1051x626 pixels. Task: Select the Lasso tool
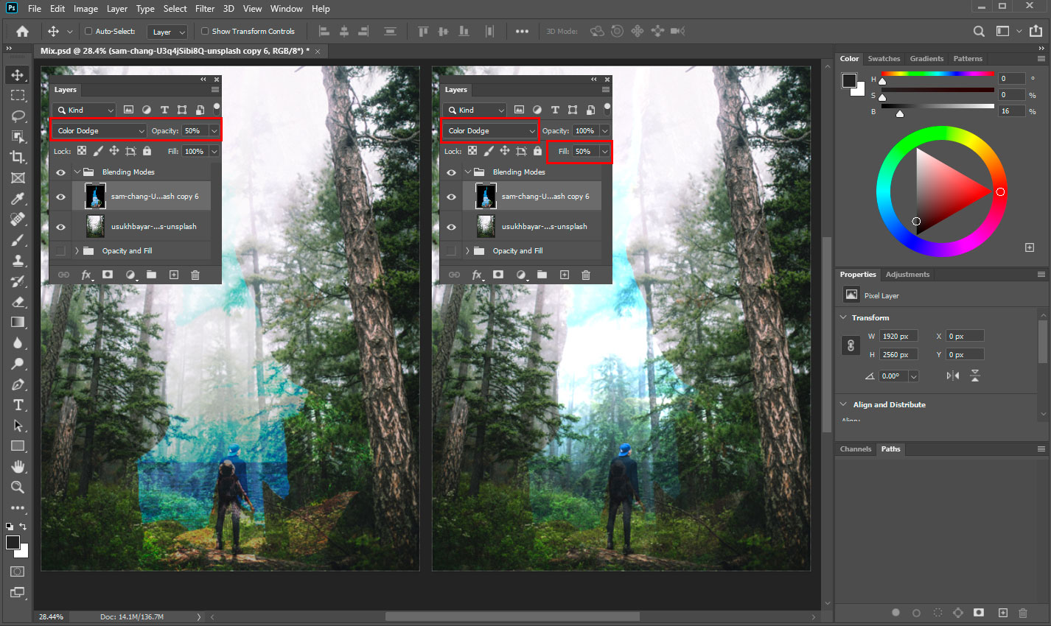coord(18,116)
